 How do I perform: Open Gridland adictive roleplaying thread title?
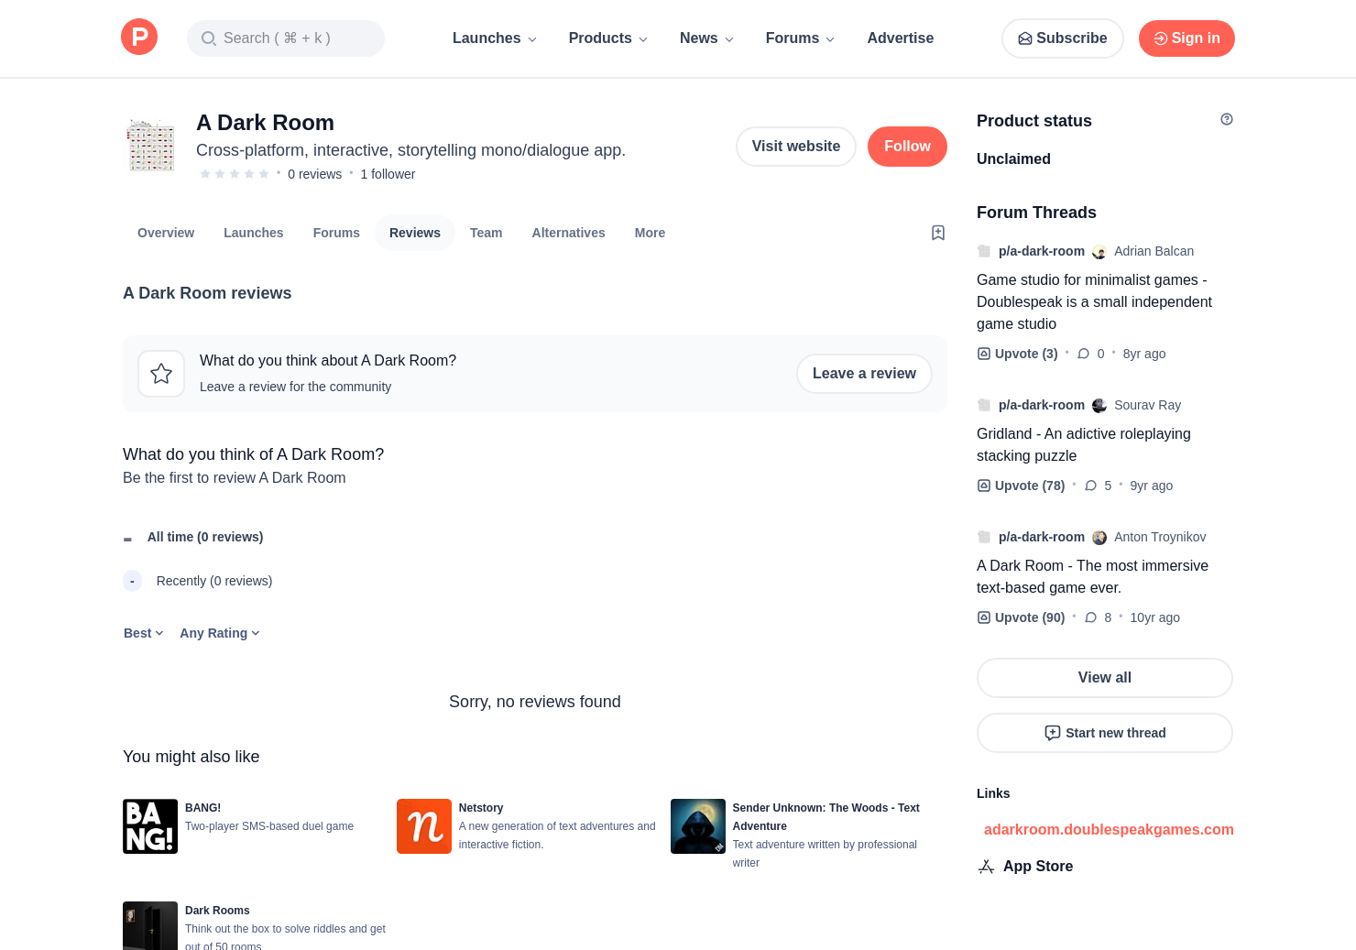click(x=1084, y=445)
